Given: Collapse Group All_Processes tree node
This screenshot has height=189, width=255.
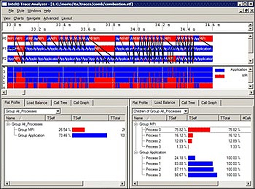Looking at the screenshot, I should tap(8, 124).
